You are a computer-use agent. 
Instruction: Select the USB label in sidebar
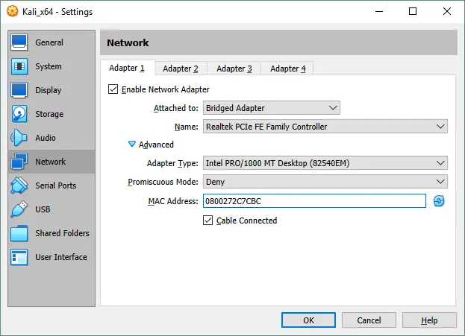coord(43,209)
